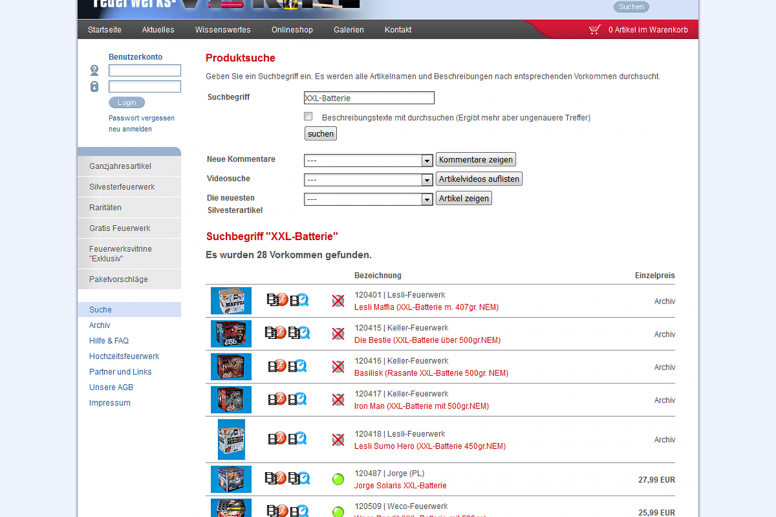Click unavailable status icon for Iron Man
This screenshot has height=517, width=776.
[x=338, y=400]
